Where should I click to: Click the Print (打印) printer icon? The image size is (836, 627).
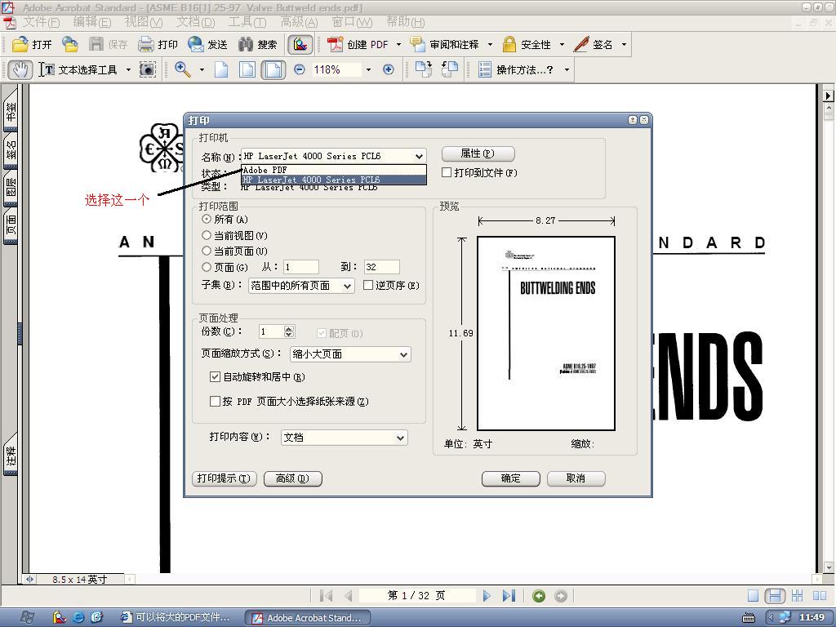point(145,44)
